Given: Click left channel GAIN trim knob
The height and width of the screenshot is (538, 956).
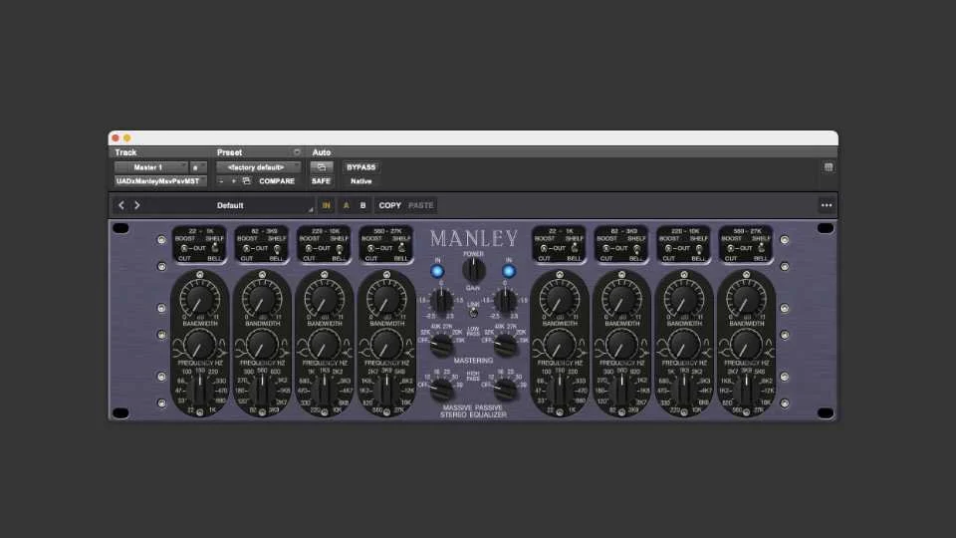Looking at the screenshot, I should pyautogui.click(x=441, y=300).
